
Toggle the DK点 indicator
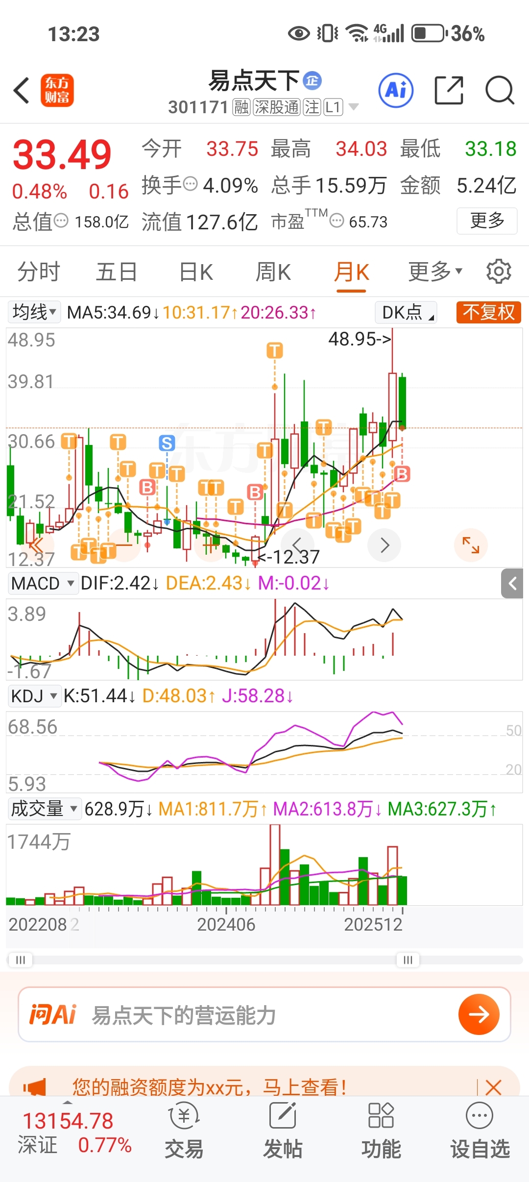406,312
